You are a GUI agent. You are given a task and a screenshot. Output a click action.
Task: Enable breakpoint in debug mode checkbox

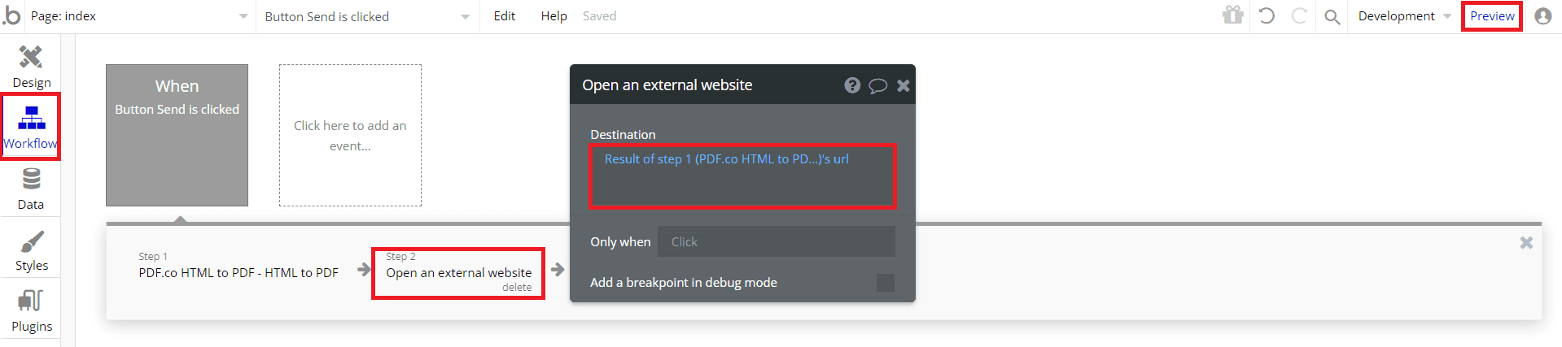[x=885, y=283]
